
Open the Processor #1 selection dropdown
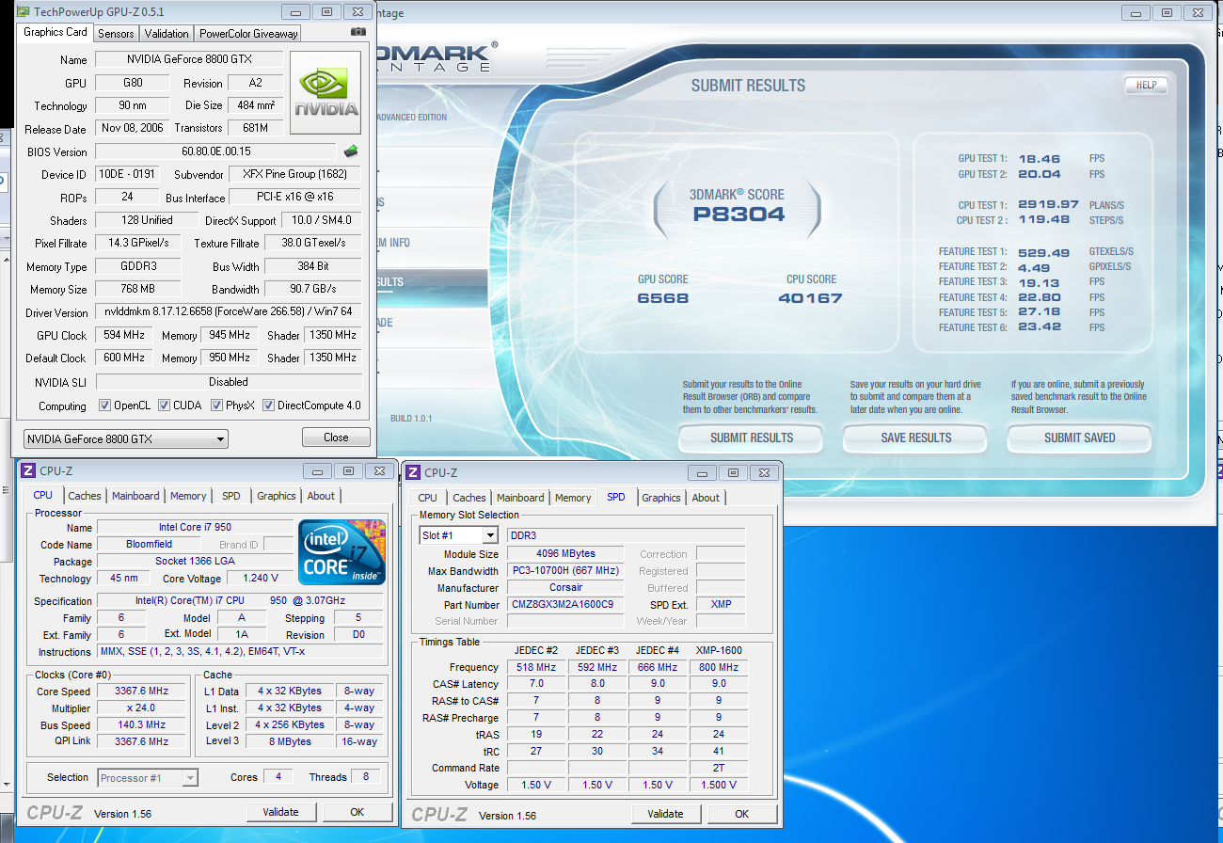point(148,777)
